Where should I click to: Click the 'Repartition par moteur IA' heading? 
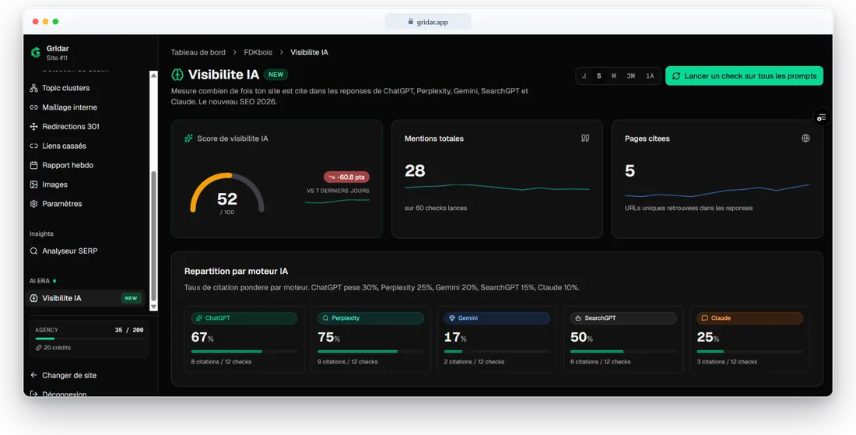[236, 272]
